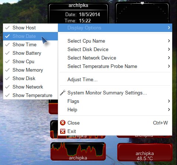Image resolution: width=177 pixels, height=165 pixels.
Task: Click the red X Exit icon
Action: (x=63, y=131)
